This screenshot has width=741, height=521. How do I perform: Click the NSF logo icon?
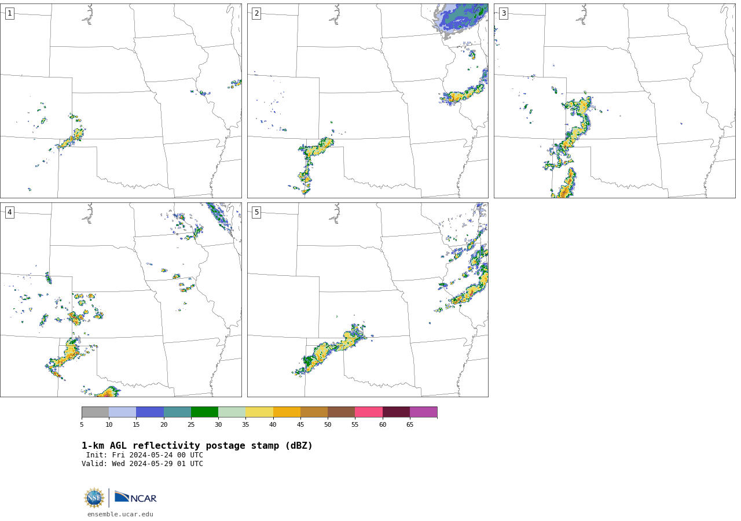(94, 498)
